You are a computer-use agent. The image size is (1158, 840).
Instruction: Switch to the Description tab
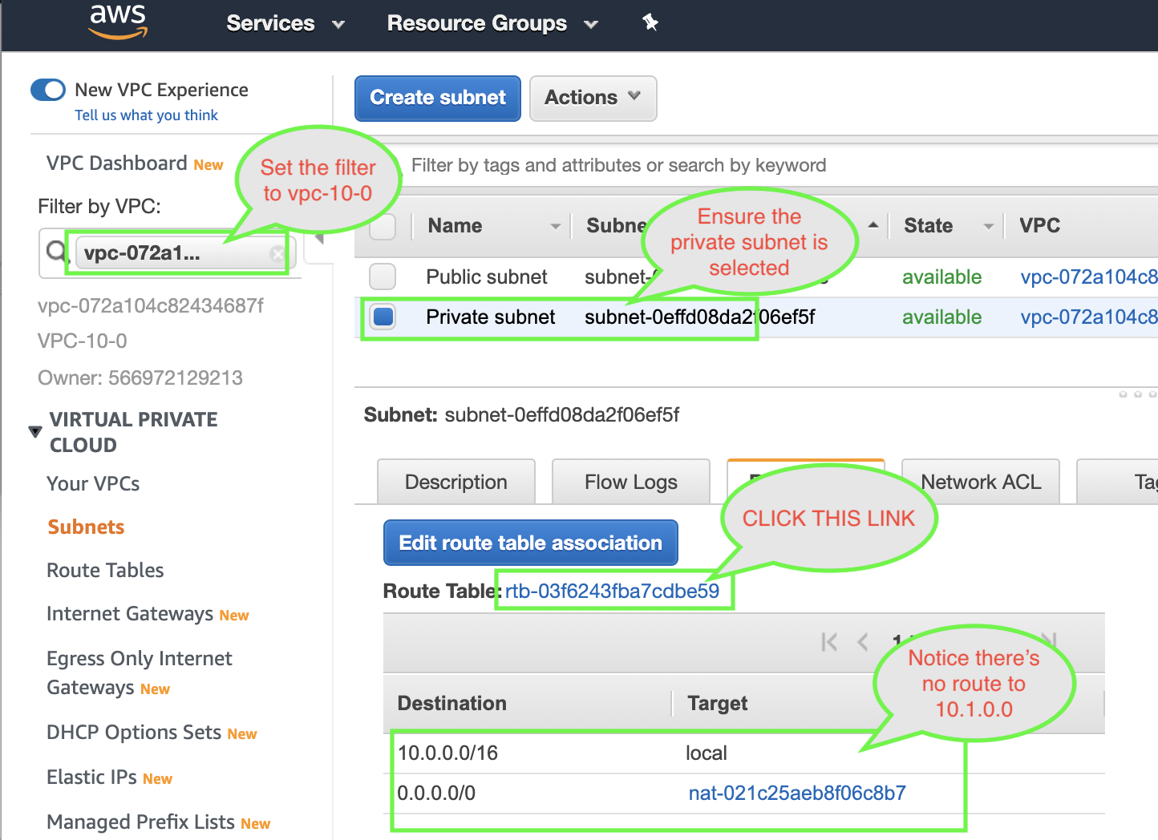click(456, 482)
